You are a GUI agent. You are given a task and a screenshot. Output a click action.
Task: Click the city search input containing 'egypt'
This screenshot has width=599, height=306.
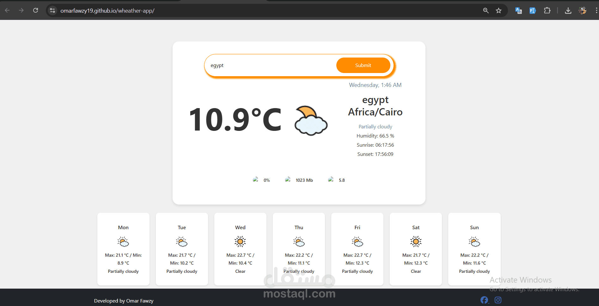[x=269, y=65]
